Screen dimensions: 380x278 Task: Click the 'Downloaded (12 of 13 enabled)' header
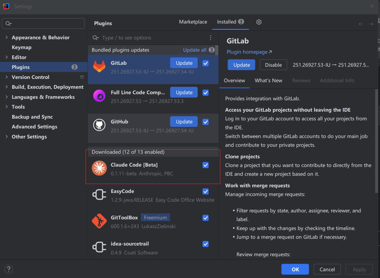coord(128,152)
